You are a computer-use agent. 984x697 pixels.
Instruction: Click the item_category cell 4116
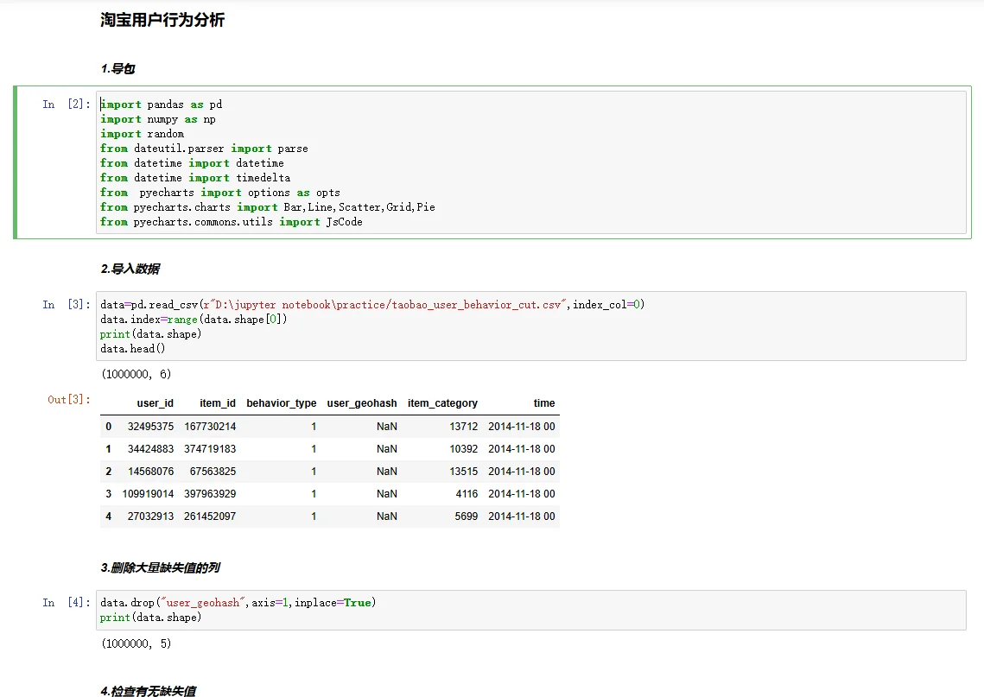(467, 494)
